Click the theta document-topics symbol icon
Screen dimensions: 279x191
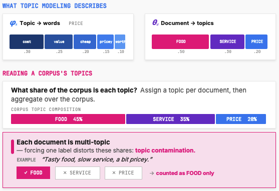(x=155, y=22)
